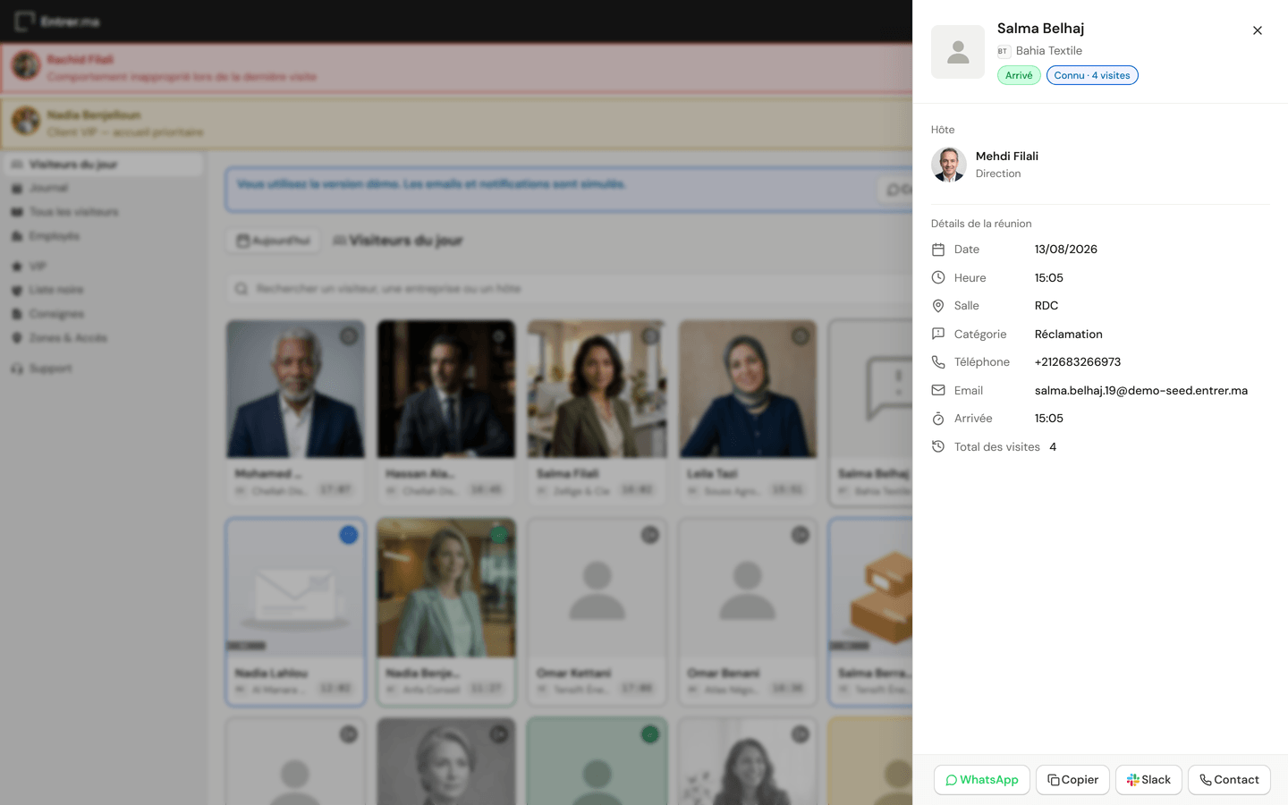
Task: Click the "Direction" department text
Action: pos(998,174)
